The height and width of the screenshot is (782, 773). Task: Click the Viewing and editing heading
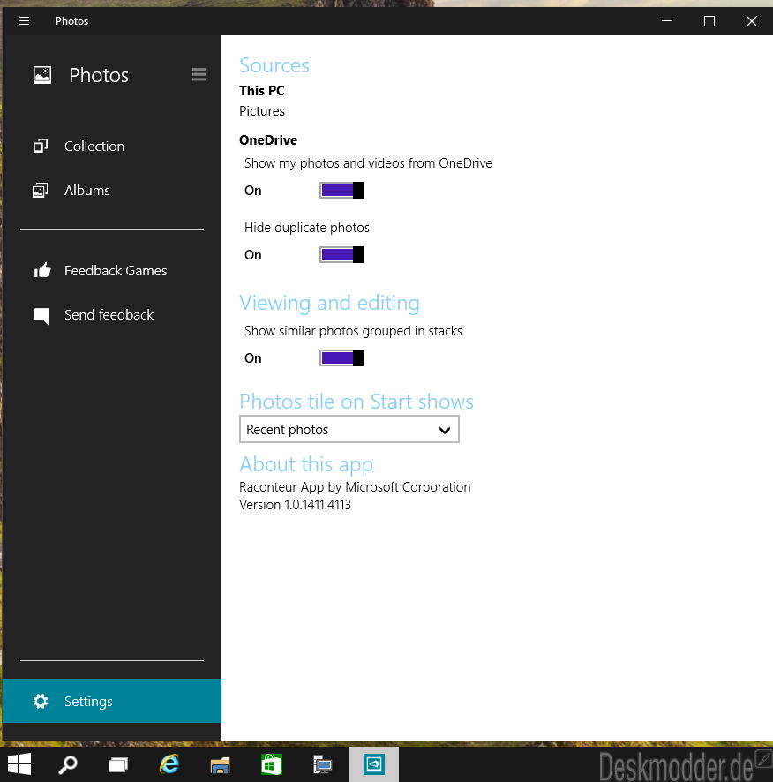[329, 303]
